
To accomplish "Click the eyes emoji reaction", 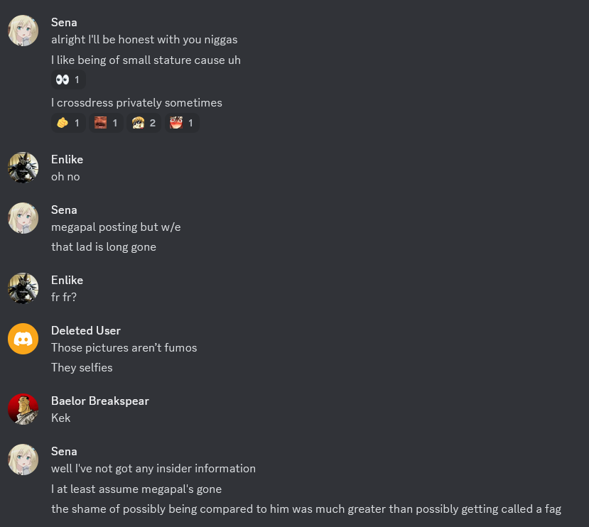I will coord(68,80).
